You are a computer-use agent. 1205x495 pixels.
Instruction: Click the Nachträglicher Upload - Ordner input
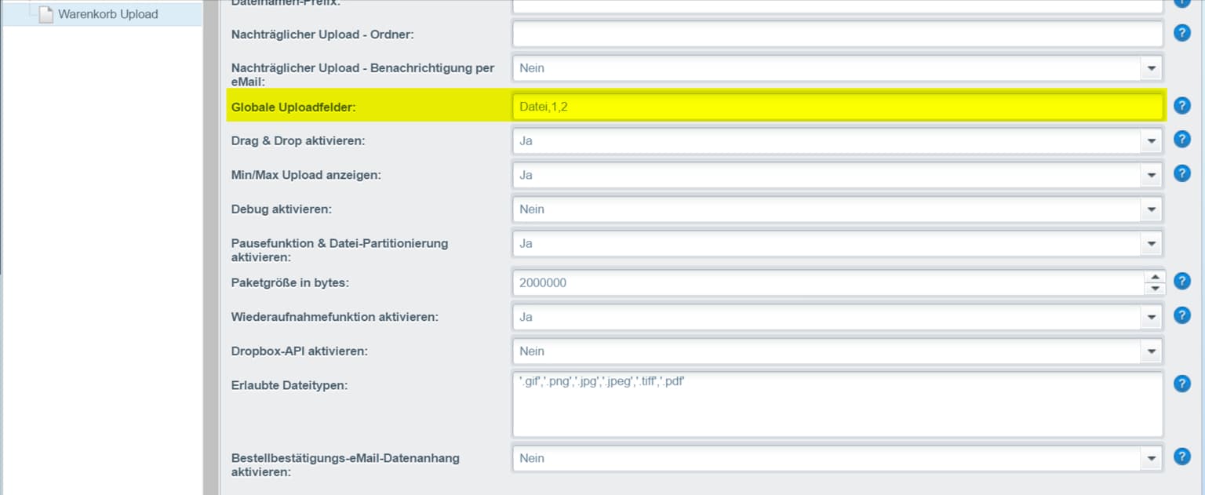pyautogui.click(x=836, y=34)
